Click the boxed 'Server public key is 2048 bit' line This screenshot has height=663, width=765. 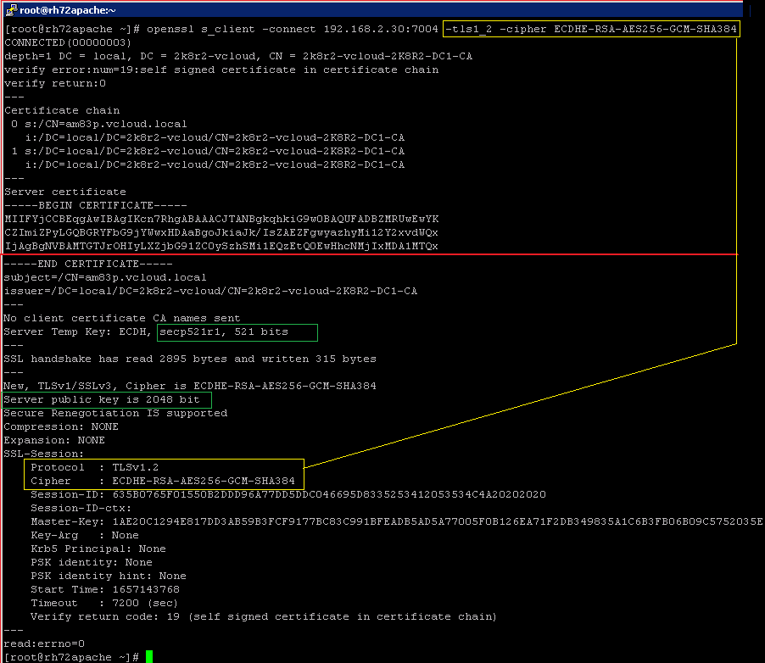click(103, 399)
